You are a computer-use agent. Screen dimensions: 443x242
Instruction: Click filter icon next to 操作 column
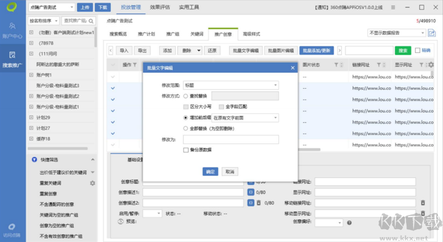pos(135,65)
